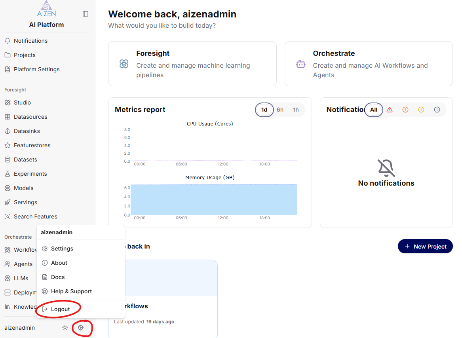Image resolution: width=462 pixels, height=338 pixels.
Task: Click the Foresight flower icon
Action: pyautogui.click(x=124, y=64)
